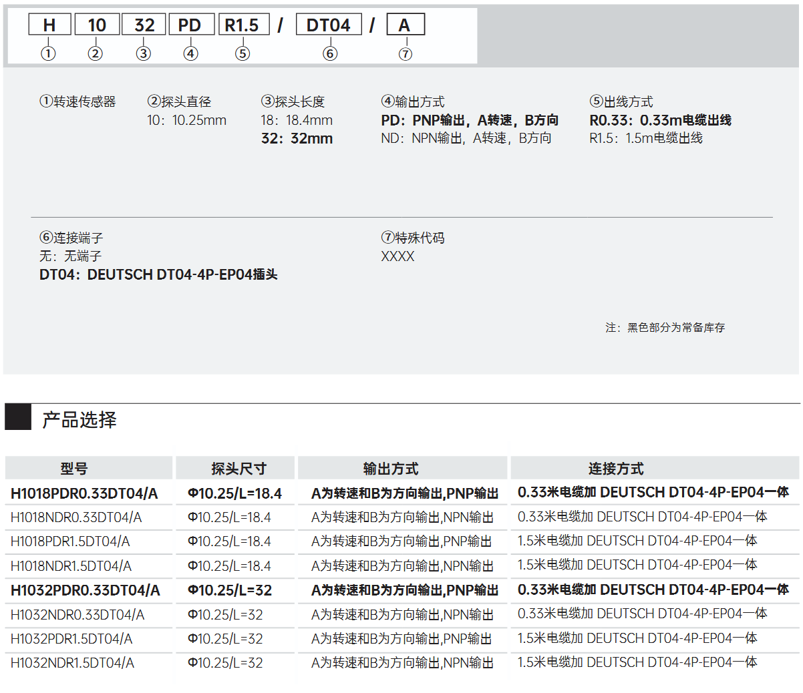
Task: Select model H1032NDR1.5DT04/A in the table
Action: click(x=72, y=663)
